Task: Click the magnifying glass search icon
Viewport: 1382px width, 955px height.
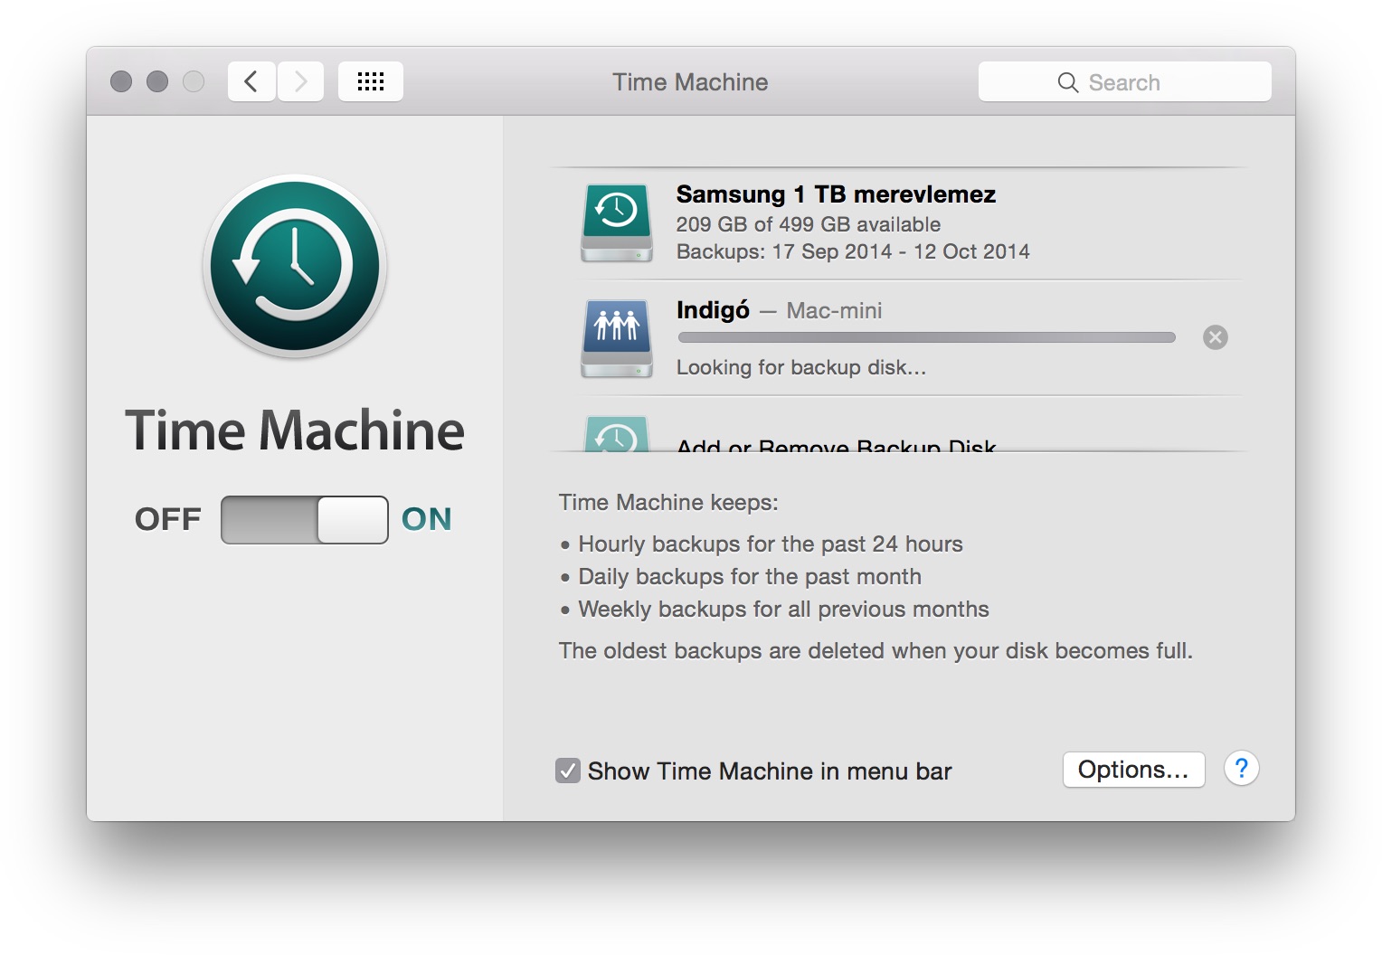Action: pyautogui.click(x=1068, y=82)
